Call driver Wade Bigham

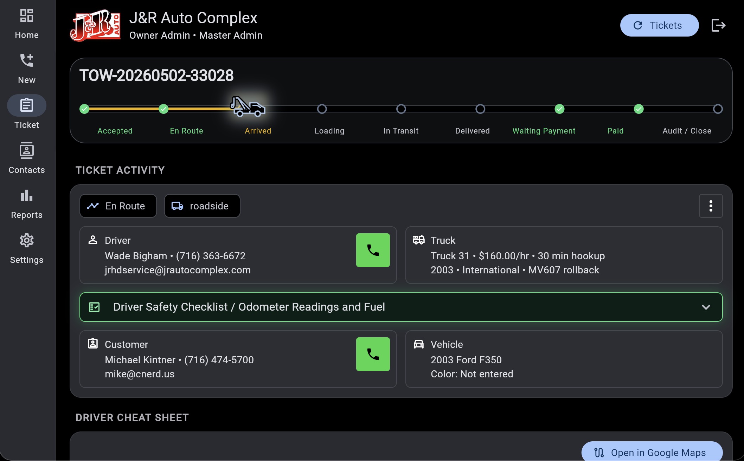tap(373, 250)
